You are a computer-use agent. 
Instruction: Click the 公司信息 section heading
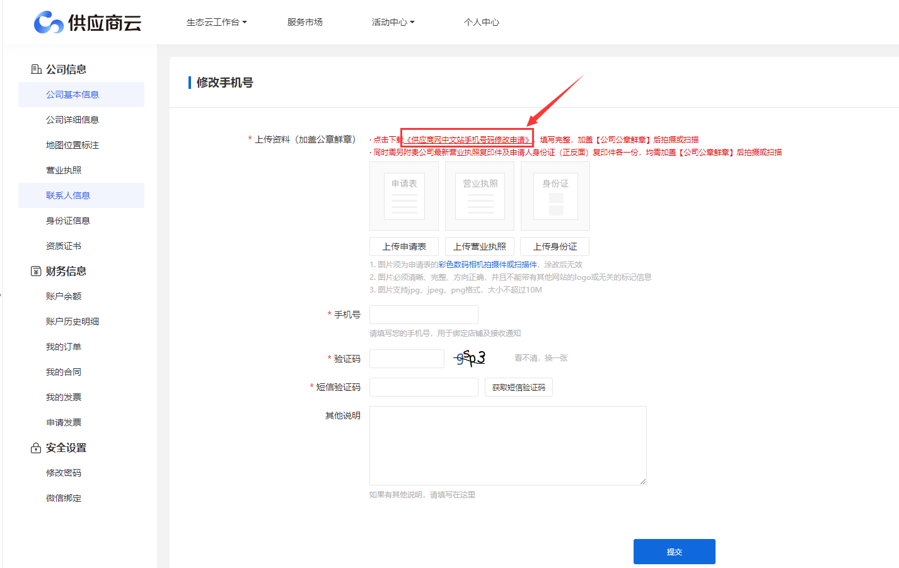point(66,69)
